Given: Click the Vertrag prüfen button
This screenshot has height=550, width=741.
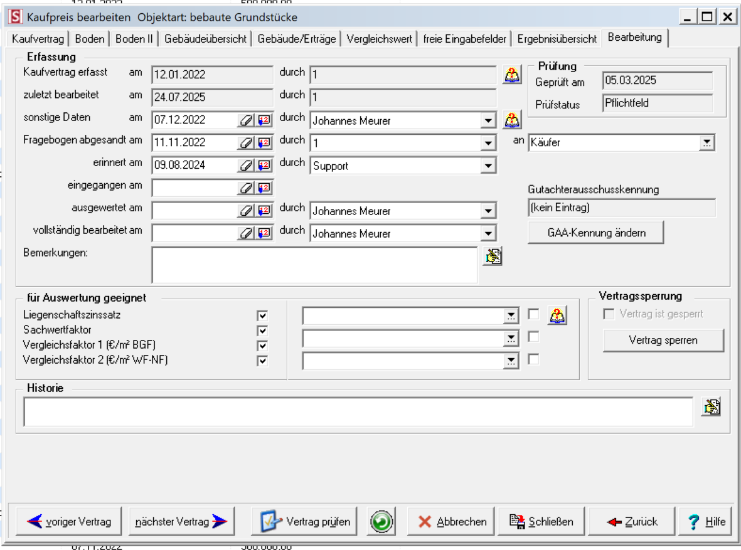Looking at the screenshot, I should (304, 522).
